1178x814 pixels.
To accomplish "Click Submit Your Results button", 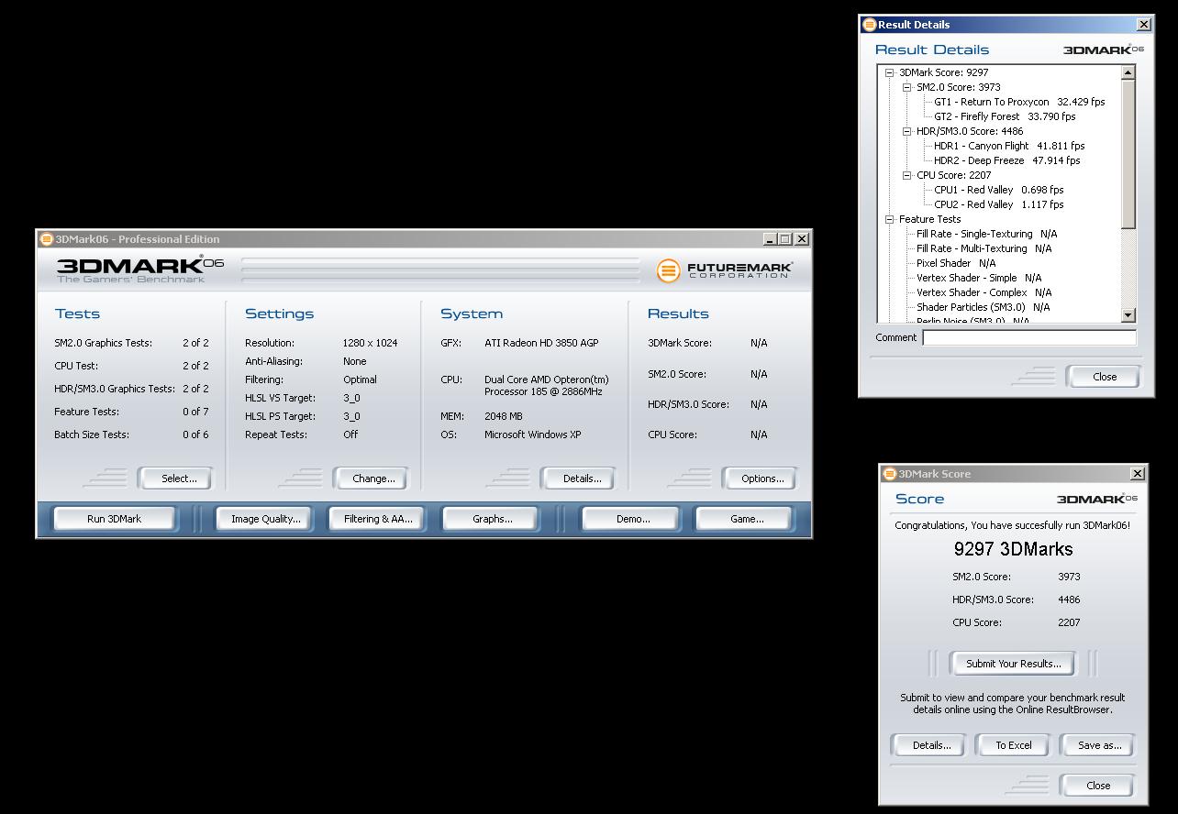I will click(x=1014, y=664).
